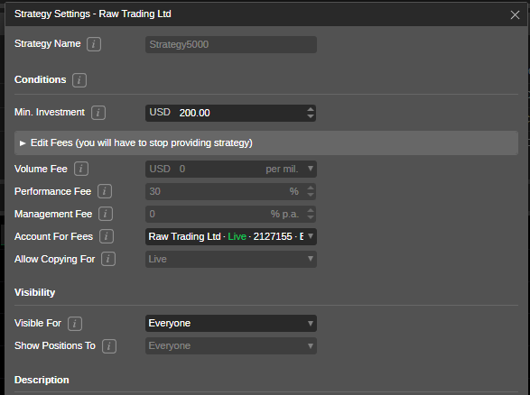Decrease Min. Investment with down arrow
The width and height of the screenshot is (530, 395).
[x=311, y=116]
